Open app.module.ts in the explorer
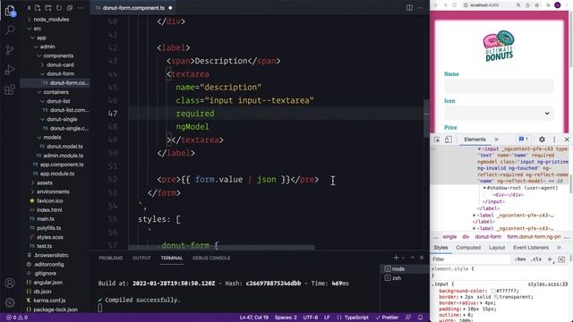This screenshot has height=322, width=573. point(57,174)
